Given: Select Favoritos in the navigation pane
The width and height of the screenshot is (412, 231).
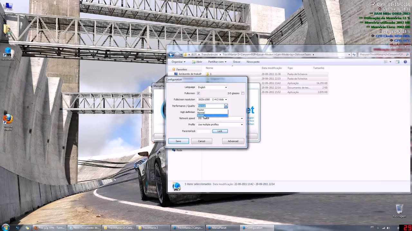Looking at the screenshot, I should (x=182, y=69).
